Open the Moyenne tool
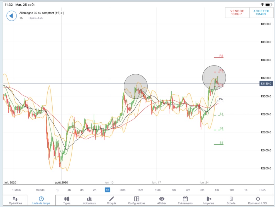Viewport: 275px width, 207px height. tap(209, 200)
